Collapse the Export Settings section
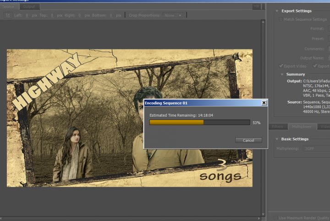Image resolution: width=330 pixels, height=221 pixels. [277, 11]
